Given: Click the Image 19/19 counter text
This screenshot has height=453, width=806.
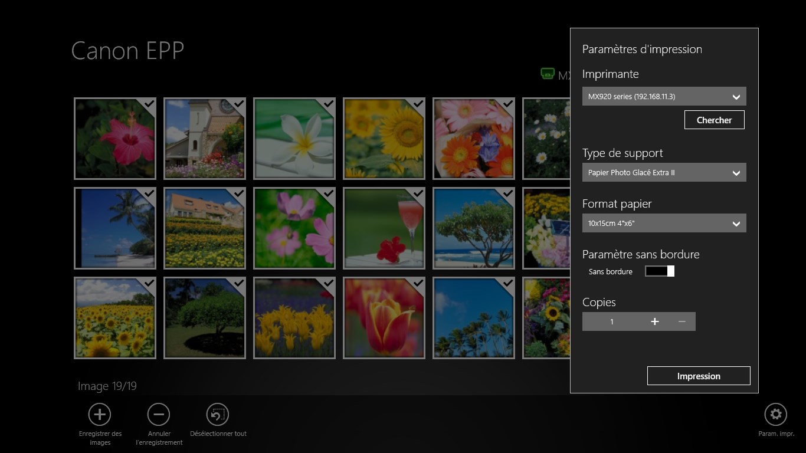Looking at the screenshot, I should click(107, 386).
